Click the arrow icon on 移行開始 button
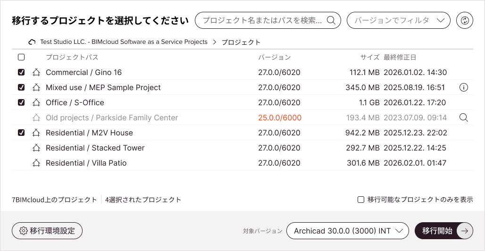The image size is (485, 251). point(465,231)
